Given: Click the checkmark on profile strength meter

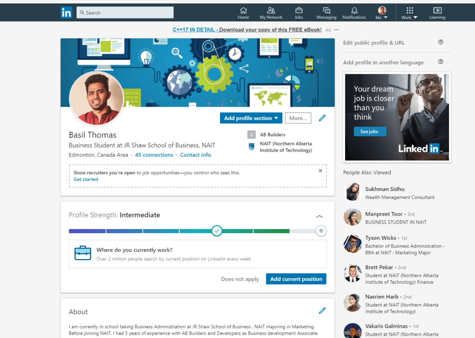Looking at the screenshot, I should pos(217,230).
